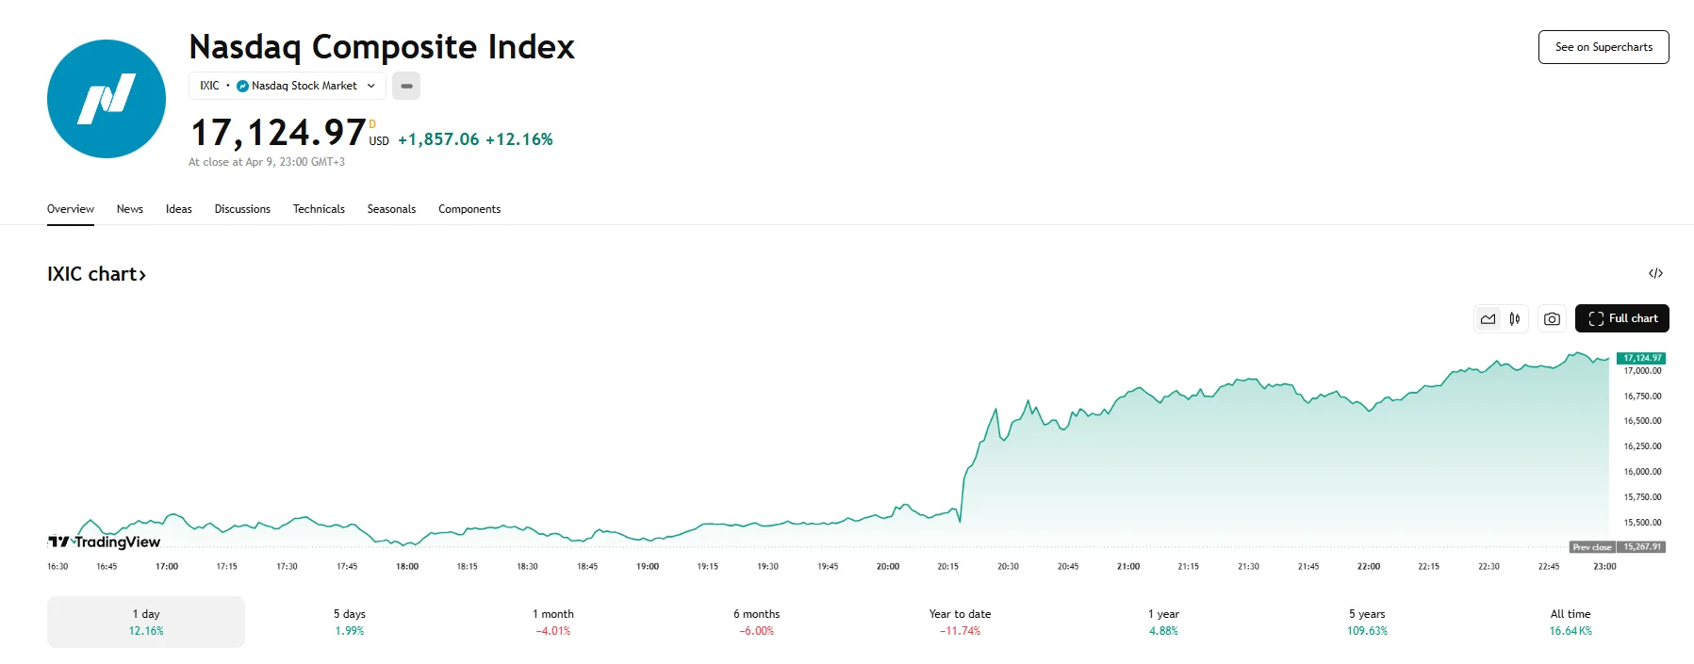Expand the IXIC chart arrow link

click(x=144, y=274)
